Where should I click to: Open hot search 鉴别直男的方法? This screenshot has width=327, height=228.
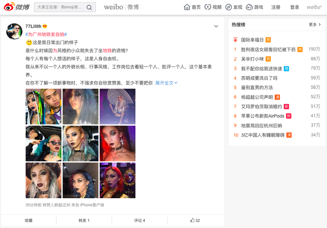click(257, 88)
